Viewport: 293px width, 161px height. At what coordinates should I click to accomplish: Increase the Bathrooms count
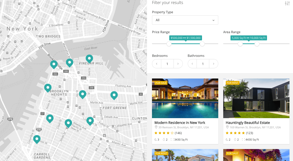coord(213,64)
